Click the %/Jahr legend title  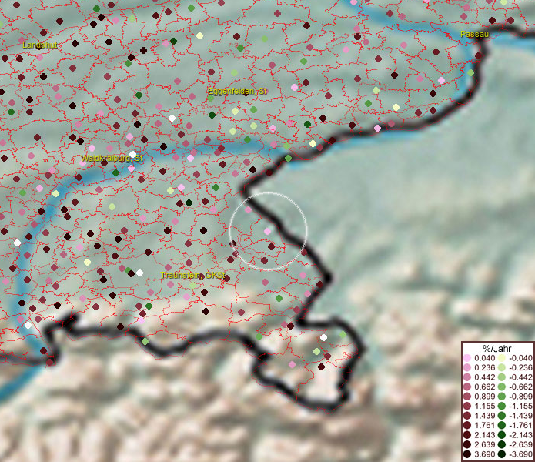tap(497, 348)
